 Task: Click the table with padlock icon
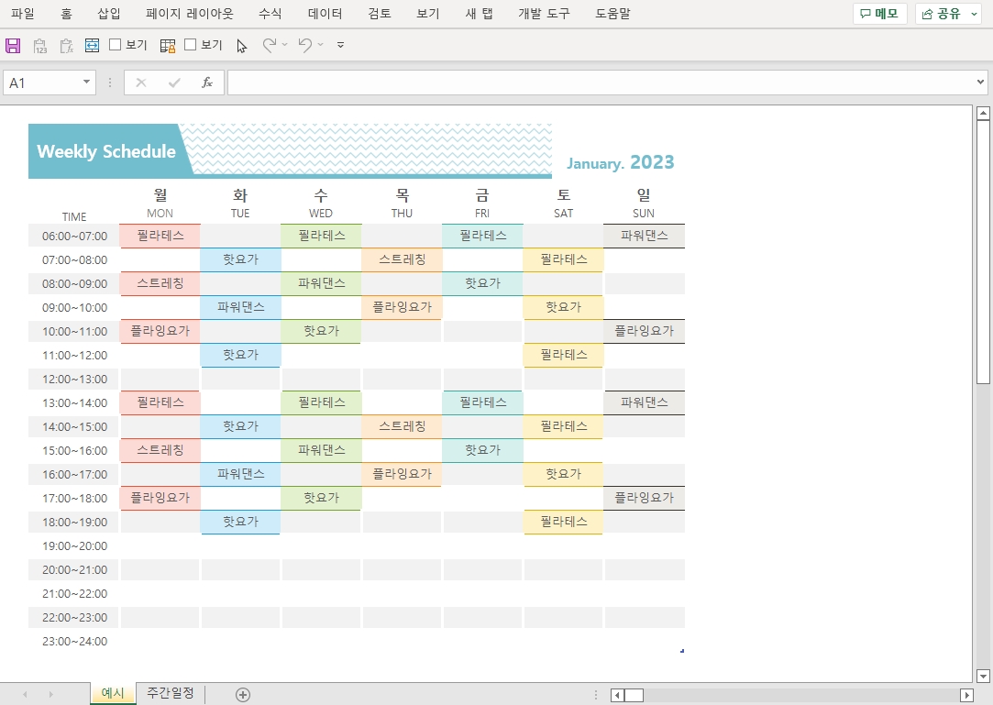[x=168, y=46]
